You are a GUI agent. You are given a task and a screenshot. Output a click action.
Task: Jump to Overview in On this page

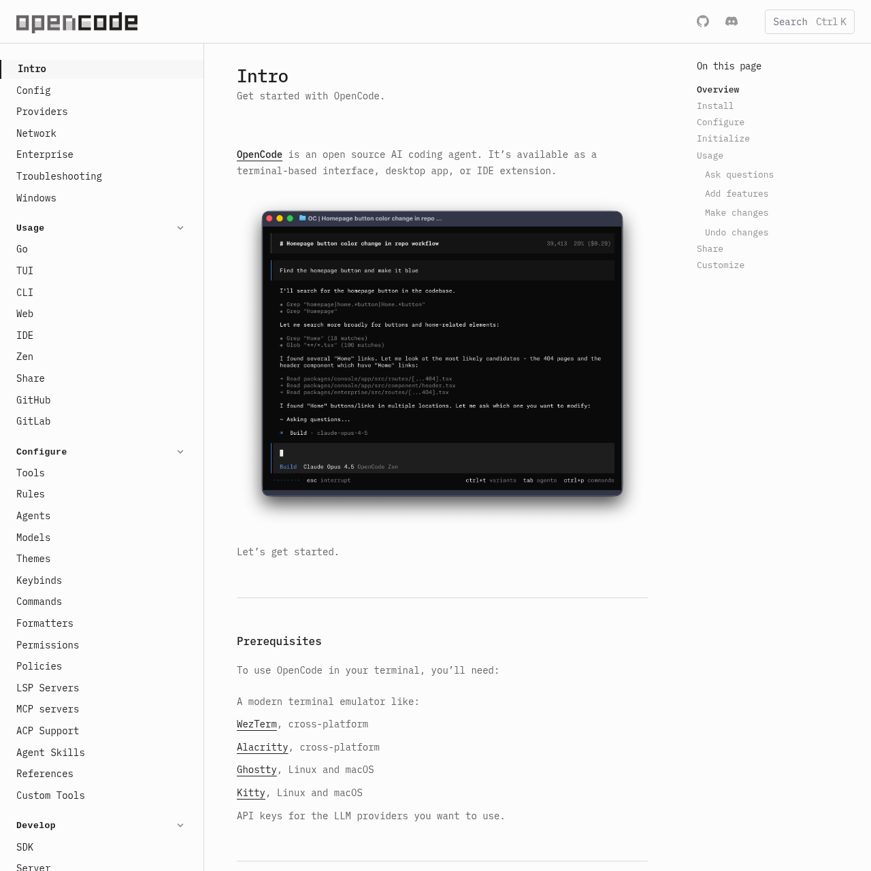718,90
